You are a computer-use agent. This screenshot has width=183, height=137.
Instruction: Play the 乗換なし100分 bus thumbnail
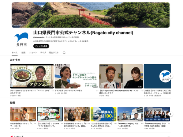[x=104, y=114]
